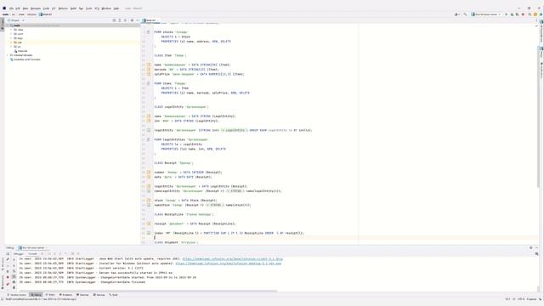The height and width of the screenshot is (306, 544).
Task: Open Terminal tool window
Action: click(82, 295)
